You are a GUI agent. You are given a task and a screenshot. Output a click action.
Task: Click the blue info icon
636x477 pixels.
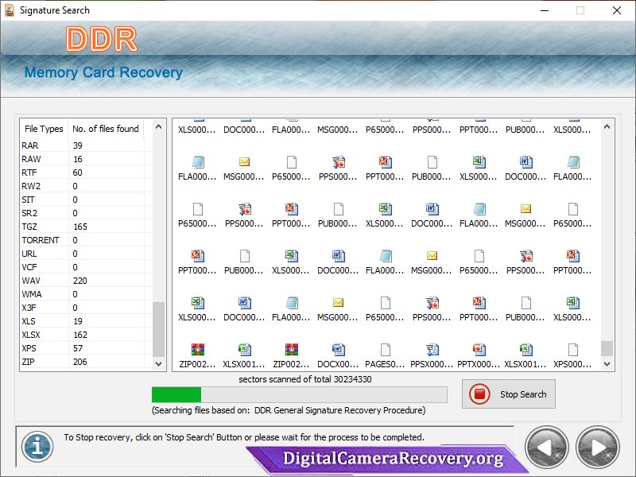[37, 446]
